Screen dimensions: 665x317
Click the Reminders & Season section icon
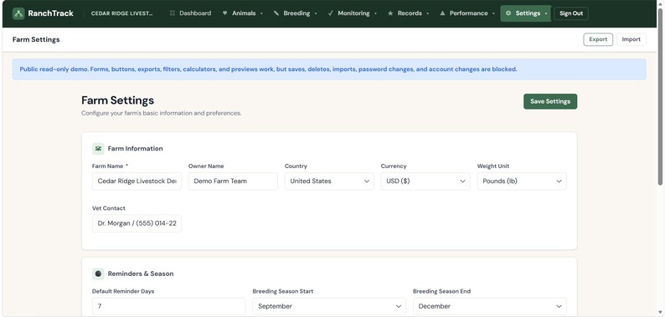click(98, 274)
